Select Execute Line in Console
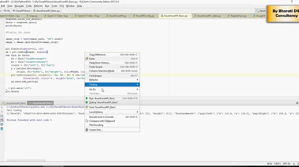This screenshot has height=167, width=299. (112, 117)
